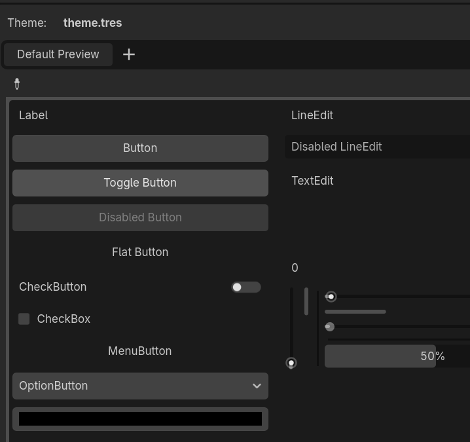The image size is (470, 442).
Task: Tick the CheckBox
Action: (x=24, y=319)
